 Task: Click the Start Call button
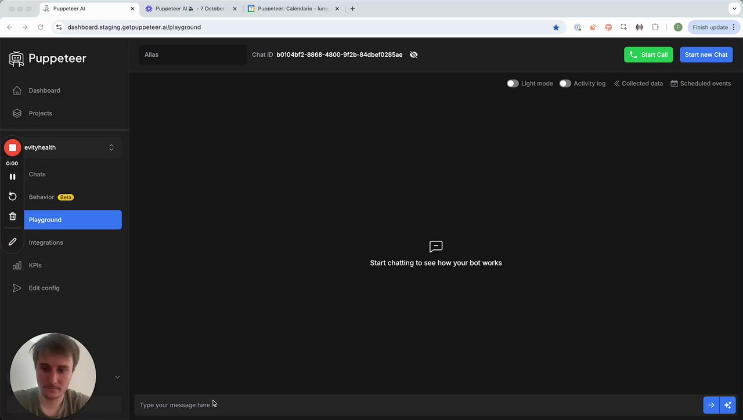point(648,55)
